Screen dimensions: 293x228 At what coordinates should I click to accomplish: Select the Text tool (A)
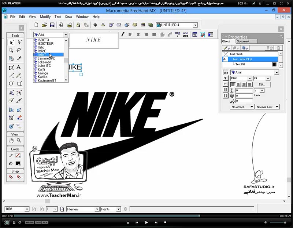19,67
